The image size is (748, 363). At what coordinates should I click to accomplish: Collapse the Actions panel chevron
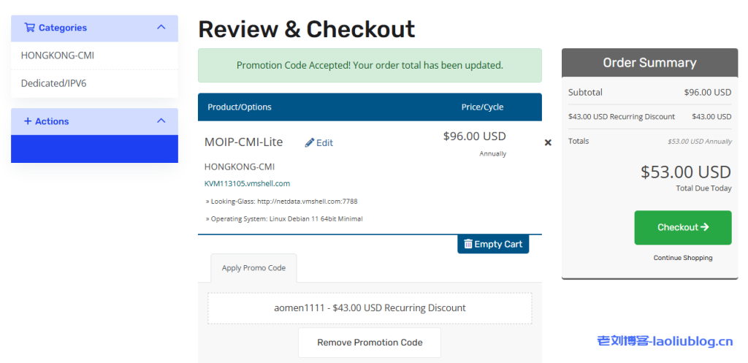pos(161,121)
